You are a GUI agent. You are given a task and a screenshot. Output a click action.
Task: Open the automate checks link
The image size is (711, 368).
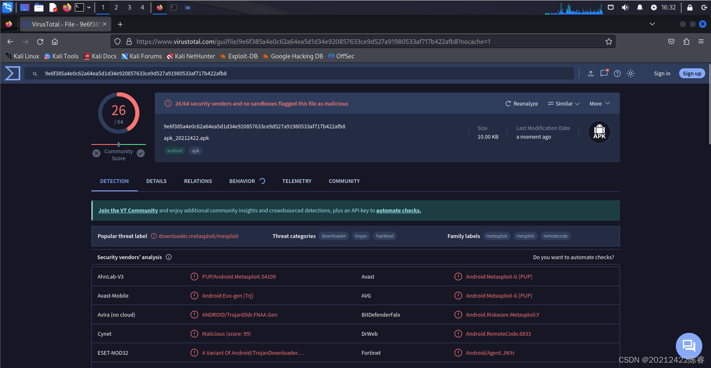[398, 210]
